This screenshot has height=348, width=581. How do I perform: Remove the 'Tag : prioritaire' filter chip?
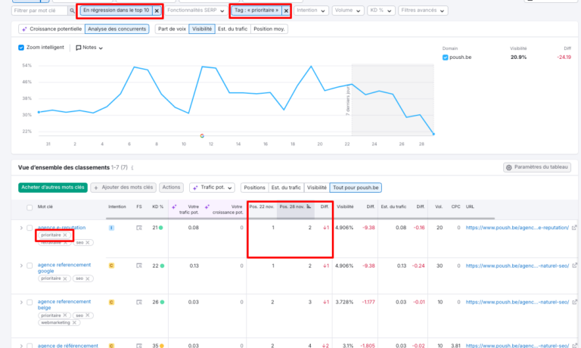(x=285, y=11)
